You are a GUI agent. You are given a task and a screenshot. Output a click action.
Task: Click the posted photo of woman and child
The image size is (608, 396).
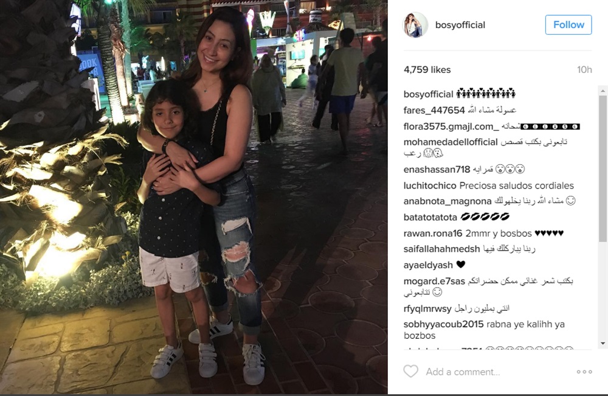coord(194,197)
